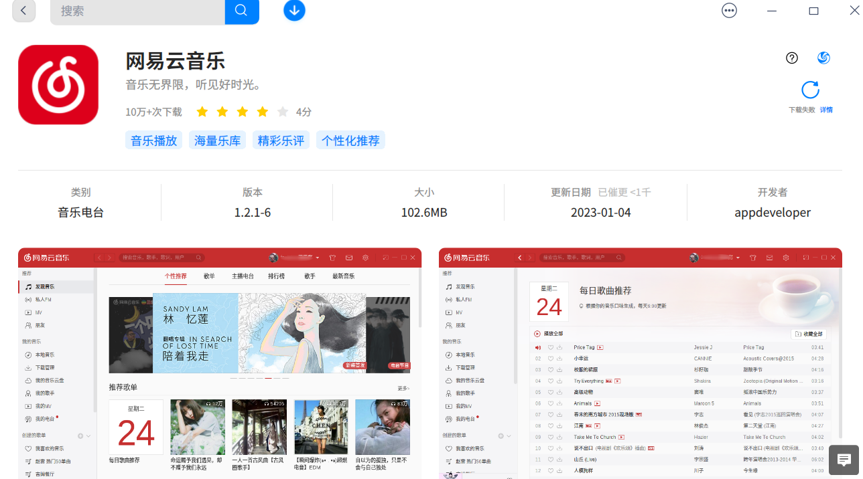This screenshot has height=479, width=863.
Task: Open the feedback comment icon
Action: (x=844, y=460)
